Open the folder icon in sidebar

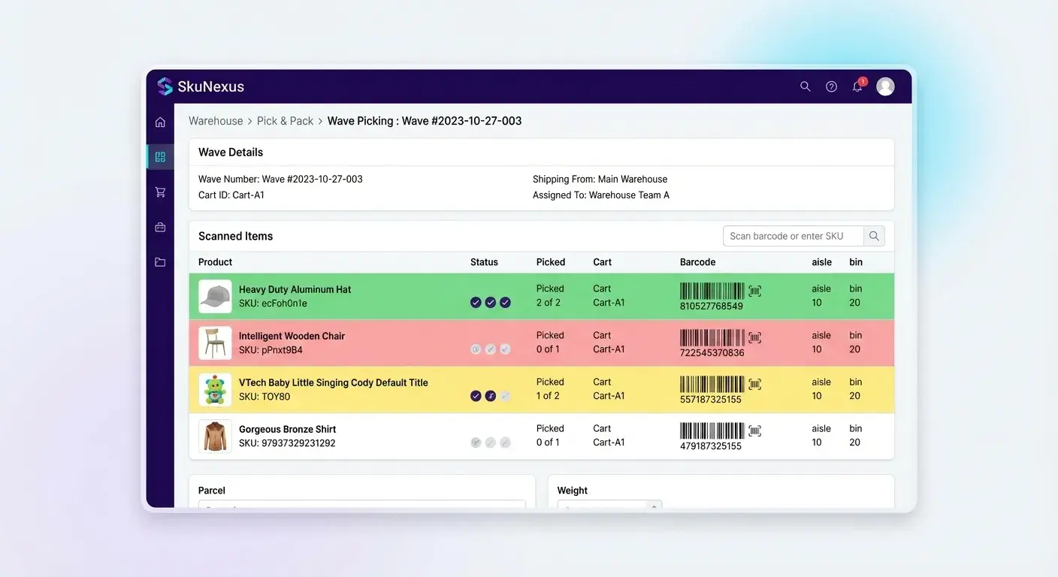tap(160, 262)
